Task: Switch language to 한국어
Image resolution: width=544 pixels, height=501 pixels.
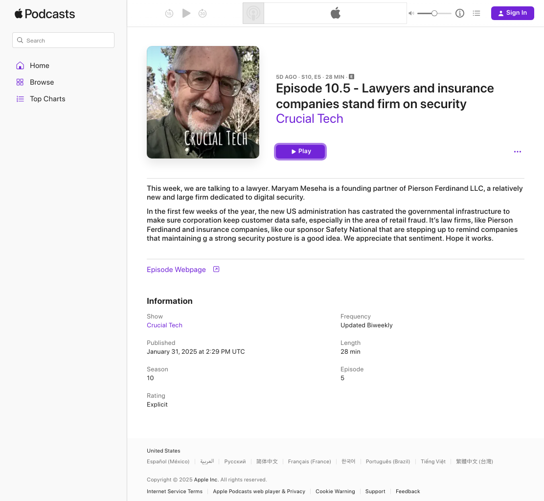Action: (348, 461)
